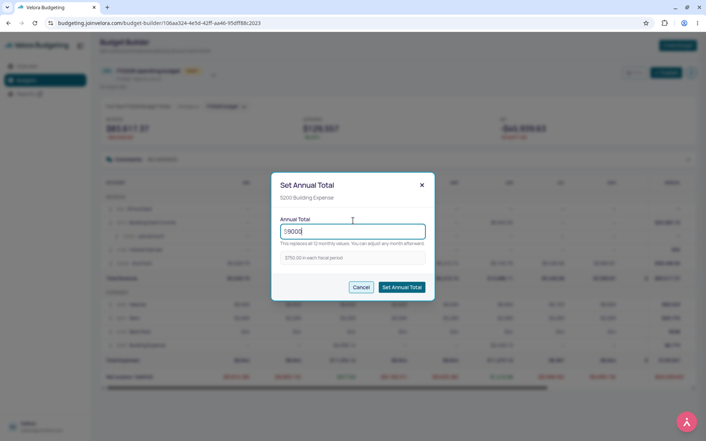Open the tab search dropdown arrow

(7, 8)
